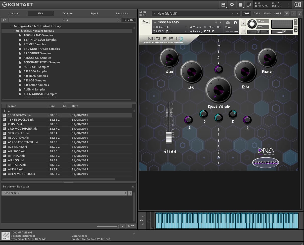Go to next multi with right arrow
304x245 pixels.
[237, 13]
